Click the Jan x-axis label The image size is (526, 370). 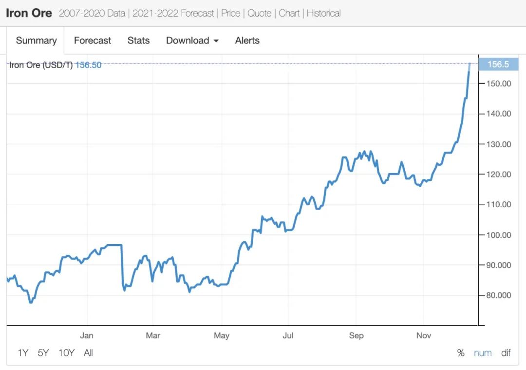pos(87,335)
